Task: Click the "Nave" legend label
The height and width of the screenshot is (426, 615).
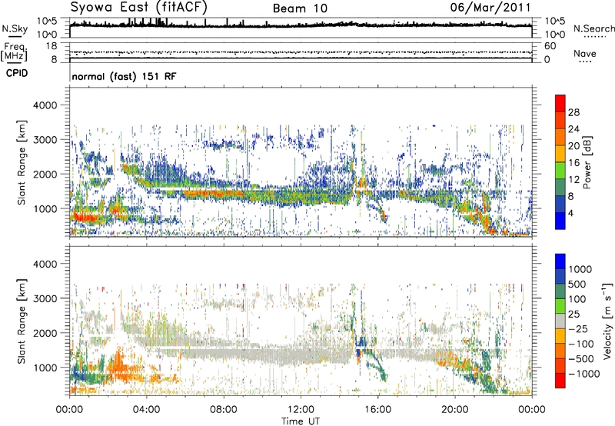Action: click(585, 54)
